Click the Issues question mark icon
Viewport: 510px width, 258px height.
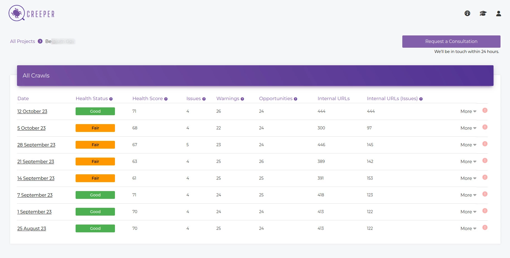click(204, 99)
